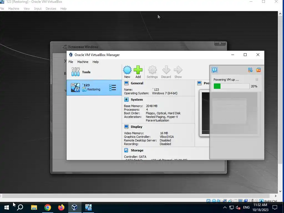Click the network adapters status bar icon
Viewport: 284px width, 213px height.
(x=225, y=201)
